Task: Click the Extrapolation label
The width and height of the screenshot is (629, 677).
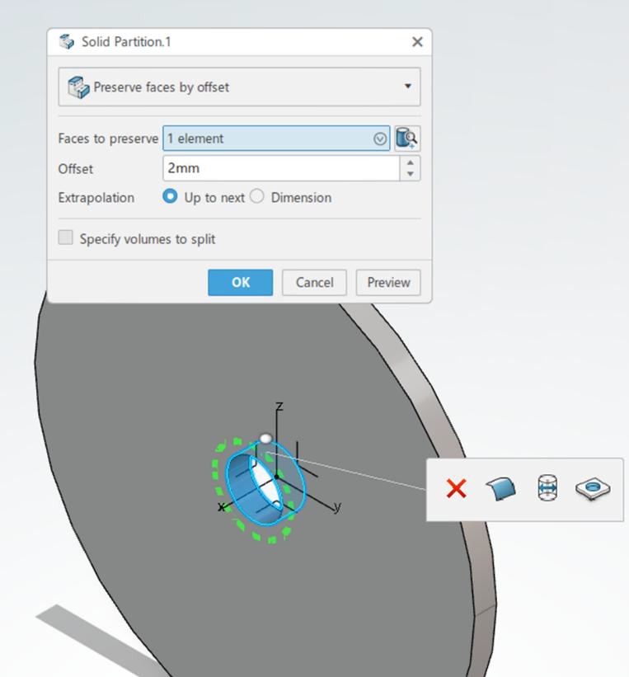Action: [x=96, y=198]
